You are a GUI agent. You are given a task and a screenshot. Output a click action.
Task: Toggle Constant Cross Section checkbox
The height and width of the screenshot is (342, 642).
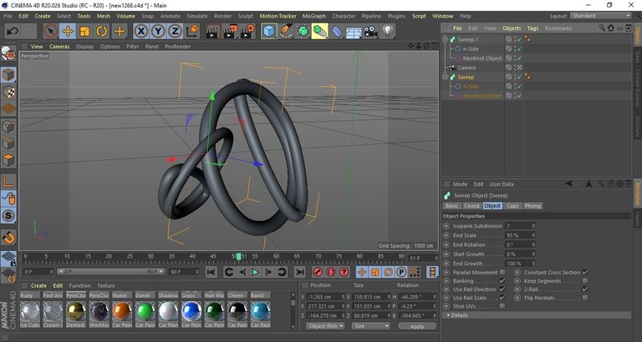tap(585, 272)
